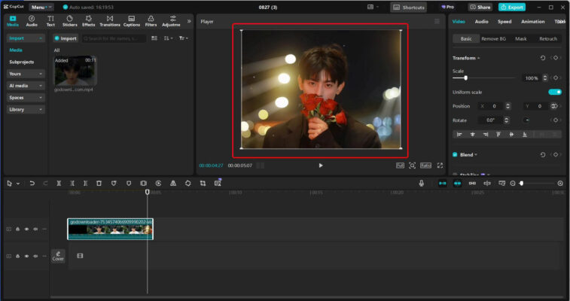Image resolution: width=570 pixels, height=301 pixels.
Task: Open the Mask tab
Action: click(520, 38)
